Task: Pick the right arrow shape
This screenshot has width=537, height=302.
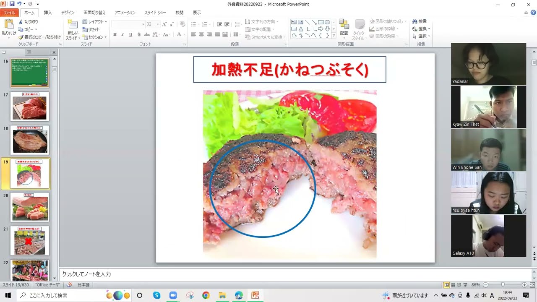Action: tap(321, 29)
